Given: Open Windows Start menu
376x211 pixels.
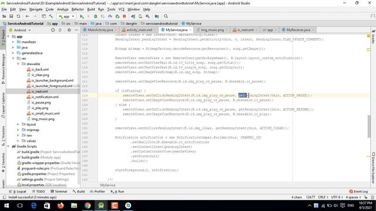Looking at the screenshot, I should pyautogui.click(x=6, y=206).
